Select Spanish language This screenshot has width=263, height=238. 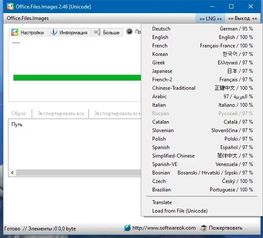[202, 147]
